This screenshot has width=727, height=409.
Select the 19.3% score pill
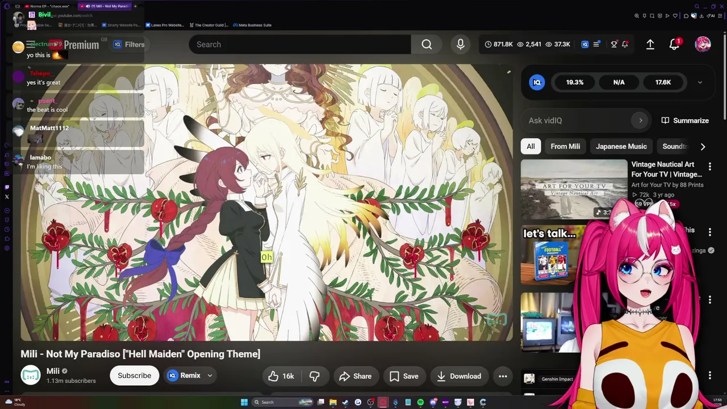(x=575, y=82)
